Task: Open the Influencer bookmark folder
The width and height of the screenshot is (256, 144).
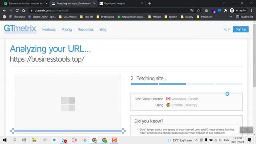Action: [204, 17]
